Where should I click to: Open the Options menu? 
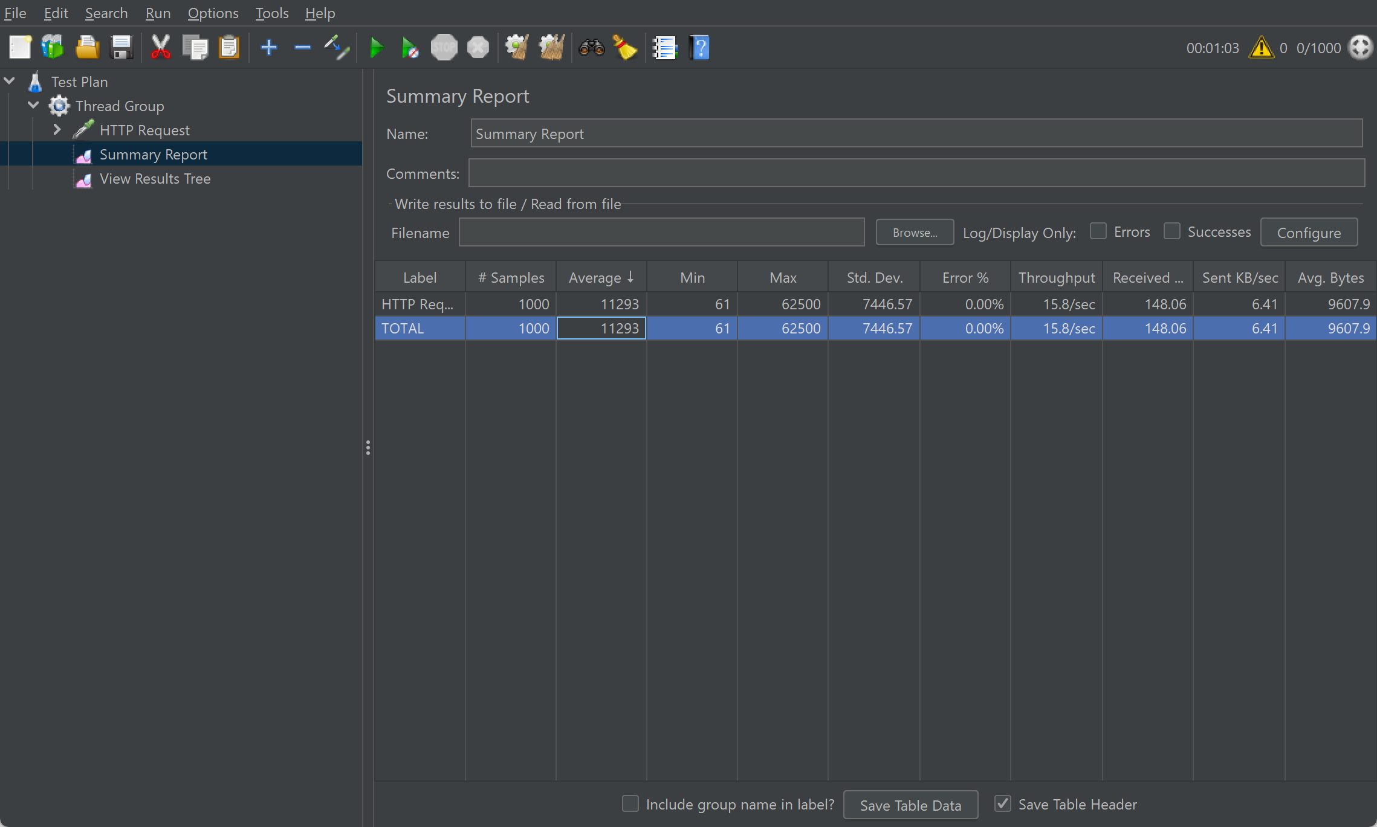coord(213,13)
